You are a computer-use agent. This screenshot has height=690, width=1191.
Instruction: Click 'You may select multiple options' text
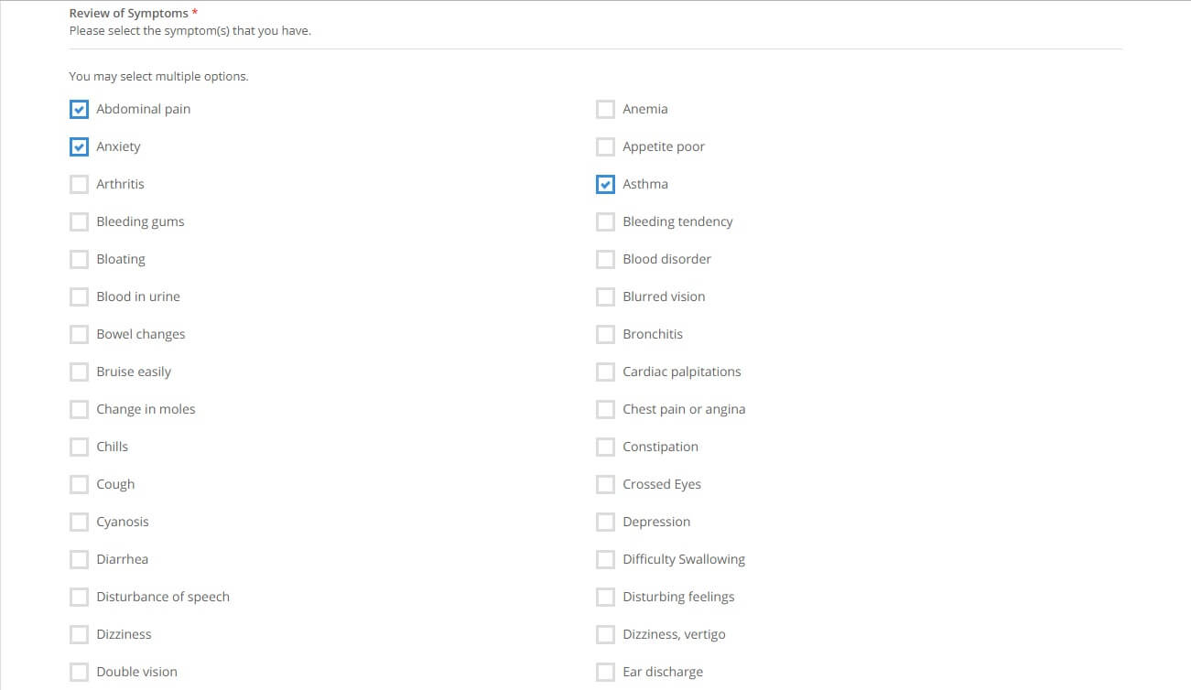159,77
